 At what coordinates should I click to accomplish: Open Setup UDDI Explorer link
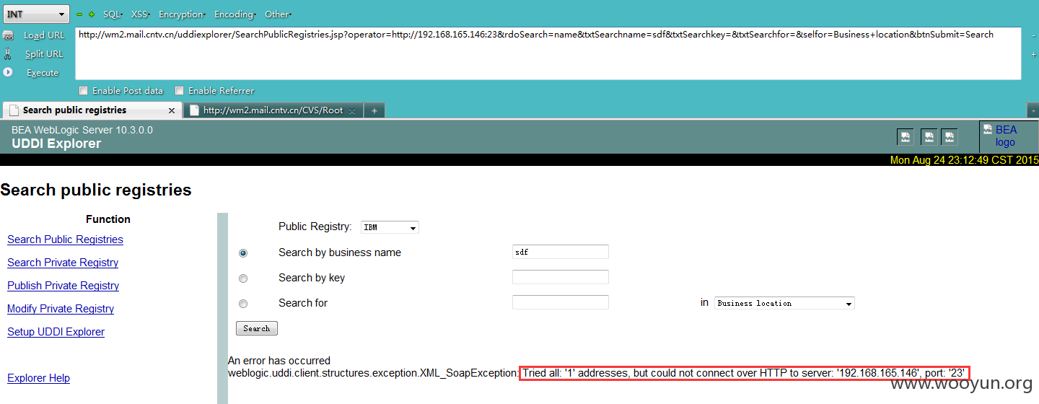[x=56, y=332]
